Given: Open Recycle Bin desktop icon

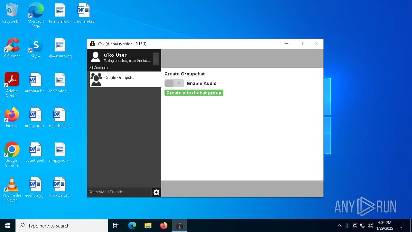Looking at the screenshot, I should [12, 14].
